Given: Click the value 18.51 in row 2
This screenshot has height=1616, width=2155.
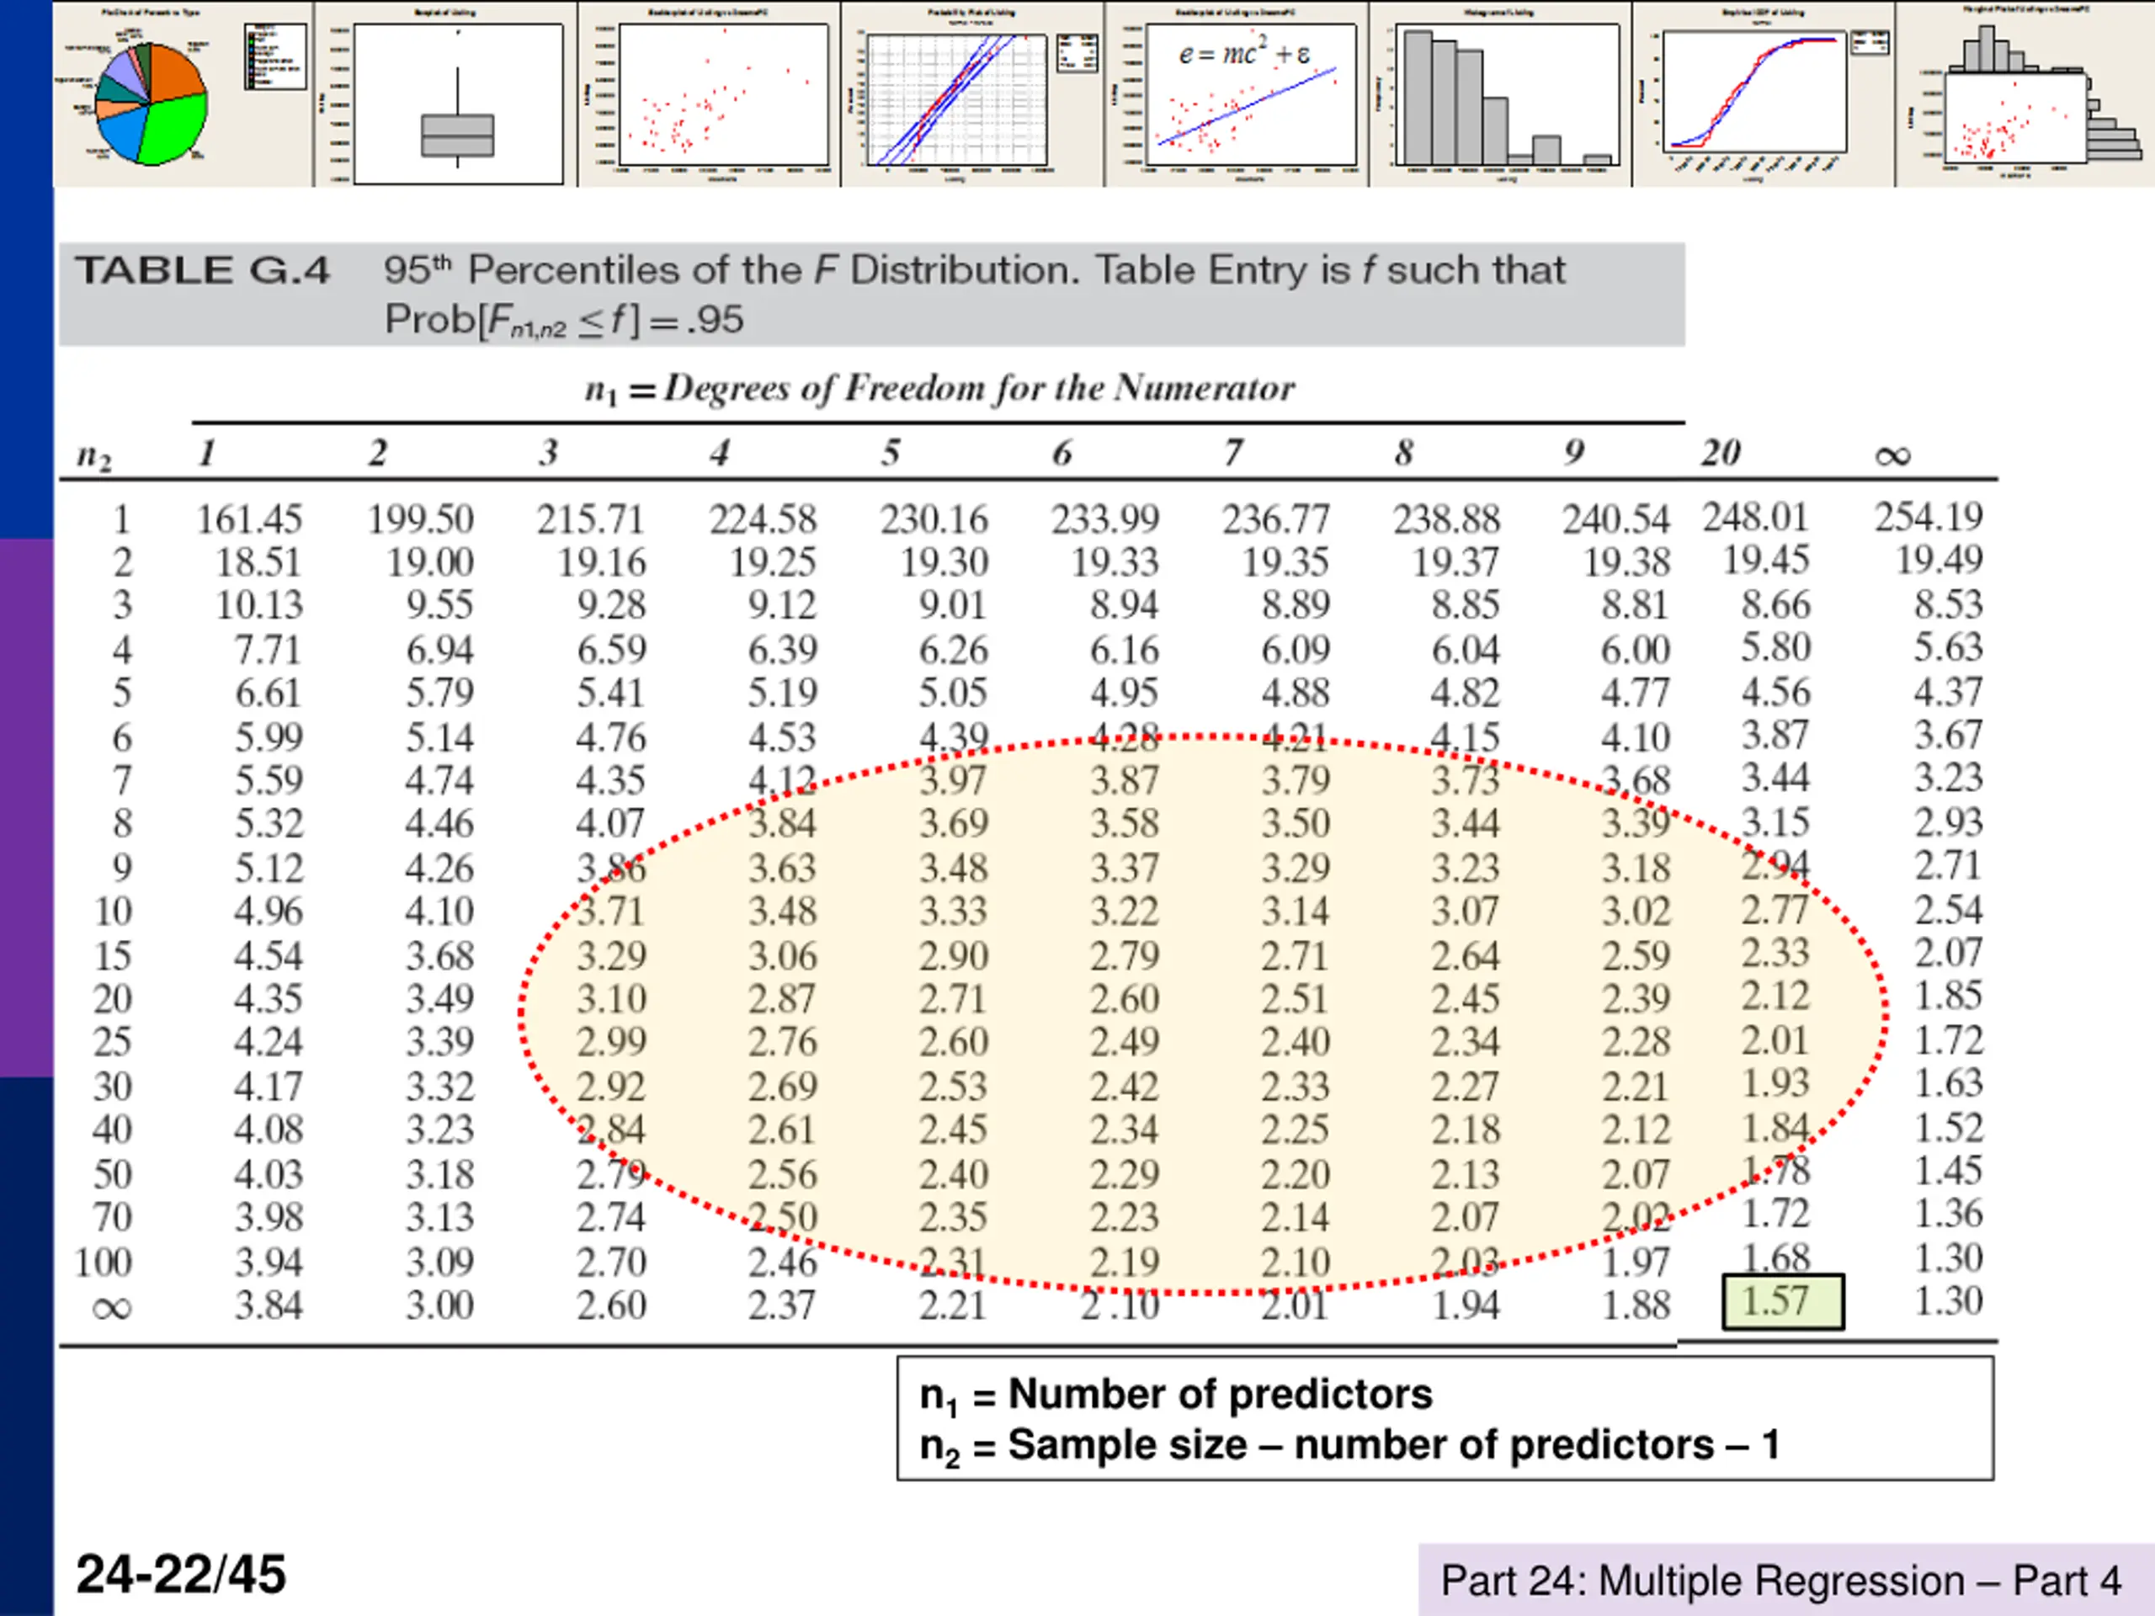Looking at the screenshot, I should point(259,562).
